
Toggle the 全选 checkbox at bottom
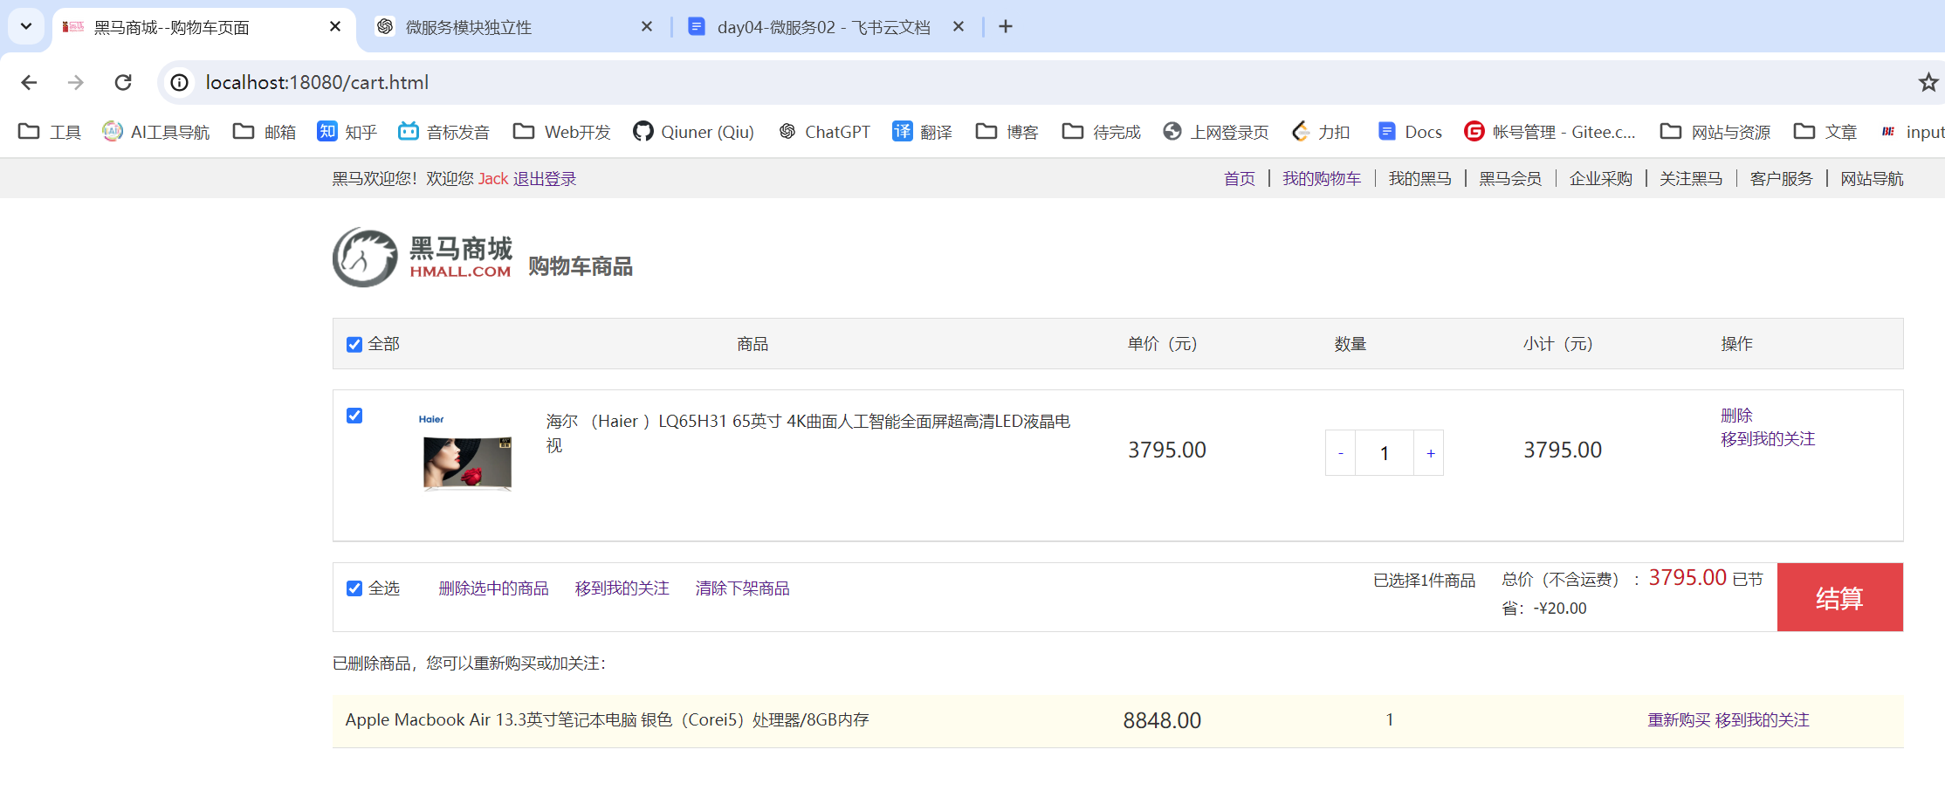pos(354,588)
